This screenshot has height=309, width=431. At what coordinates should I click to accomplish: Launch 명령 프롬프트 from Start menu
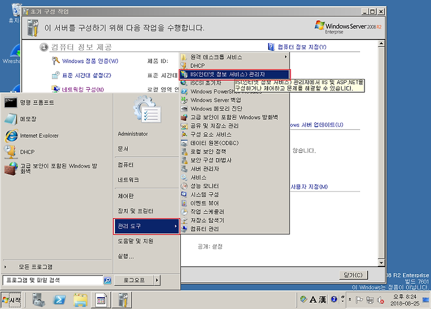[x=57, y=102]
